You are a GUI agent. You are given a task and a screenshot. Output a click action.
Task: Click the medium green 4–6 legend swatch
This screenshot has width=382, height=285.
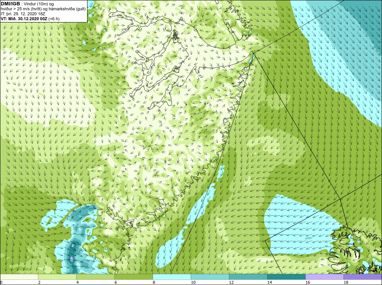pos(95,277)
